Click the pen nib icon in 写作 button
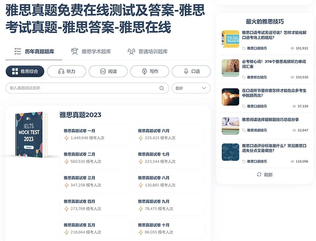Screen dimensions: 316x241 point(145,71)
